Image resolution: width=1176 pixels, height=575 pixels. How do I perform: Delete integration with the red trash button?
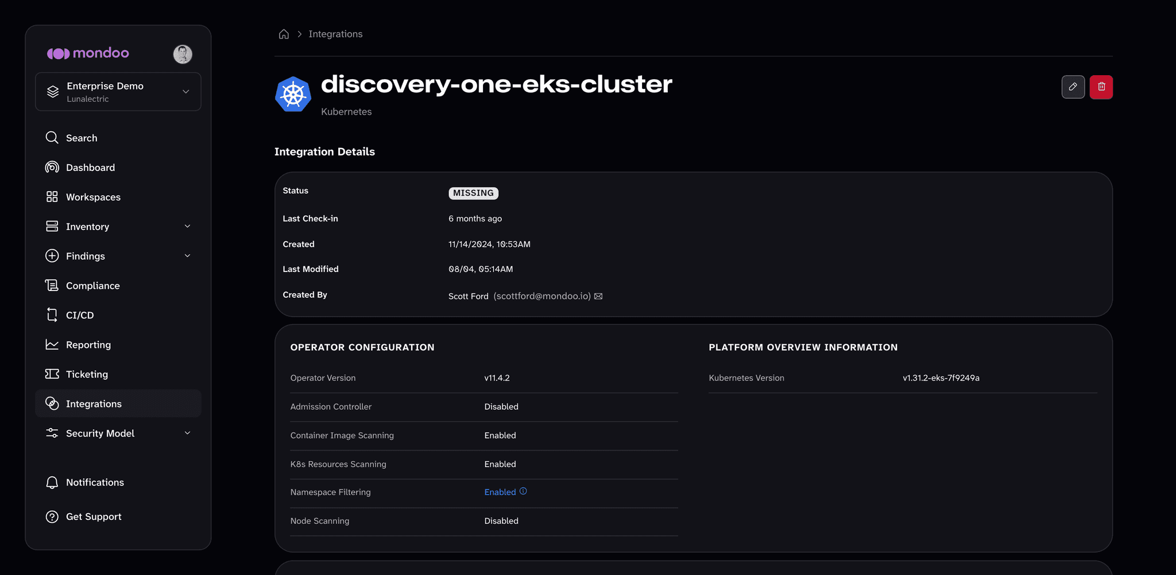pyautogui.click(x=1101, y=87)
